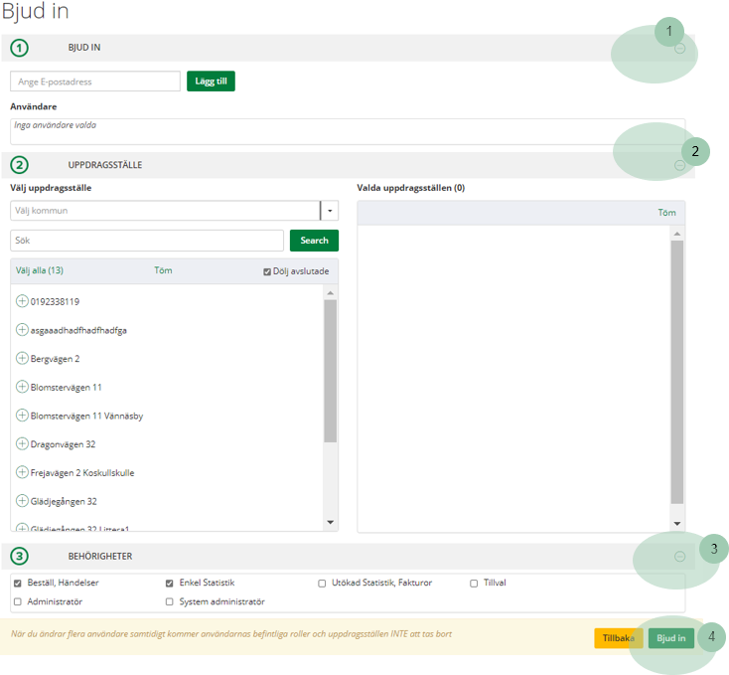Click the right panel scrollbar thumb

point(677,372)
